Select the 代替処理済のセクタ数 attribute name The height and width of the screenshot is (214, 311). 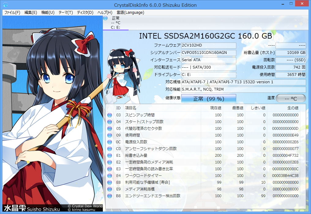(144, 129)
